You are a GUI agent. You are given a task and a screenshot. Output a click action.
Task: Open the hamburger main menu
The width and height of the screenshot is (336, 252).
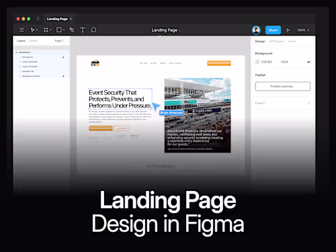(x=22, y=30)
